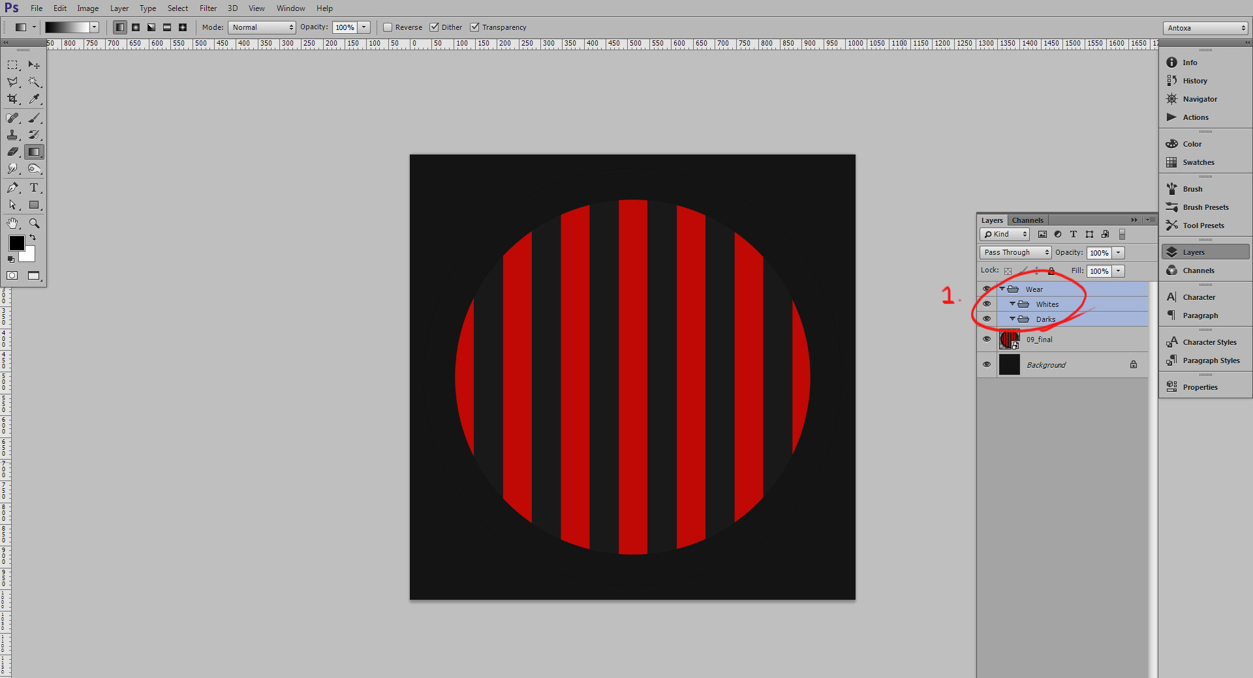
Task: Collapse the Darks group
Action: coord(1013,319)
